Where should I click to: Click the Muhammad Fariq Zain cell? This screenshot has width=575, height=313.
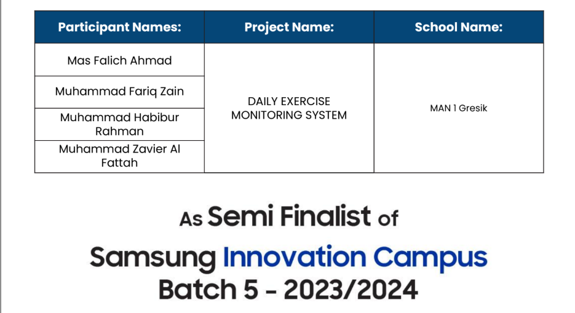pos(119,92)
